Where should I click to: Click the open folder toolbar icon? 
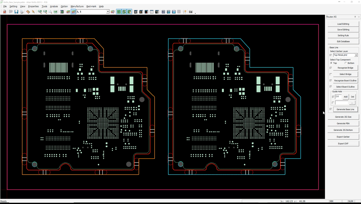pos(11,12)
